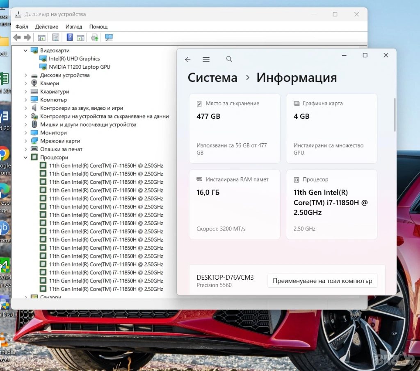Image resolution: width=420 pixels, height=371 pixels.
Task: Go back using Settings back arrow
Action: click(188, 60)
